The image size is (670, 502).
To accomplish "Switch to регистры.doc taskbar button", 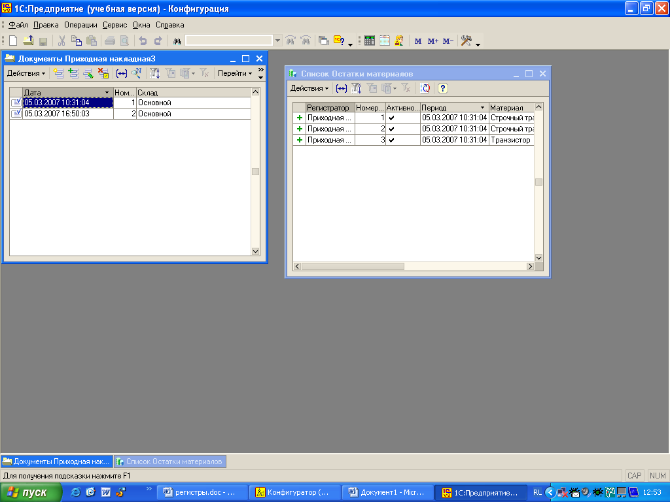I will click(202, 493).
